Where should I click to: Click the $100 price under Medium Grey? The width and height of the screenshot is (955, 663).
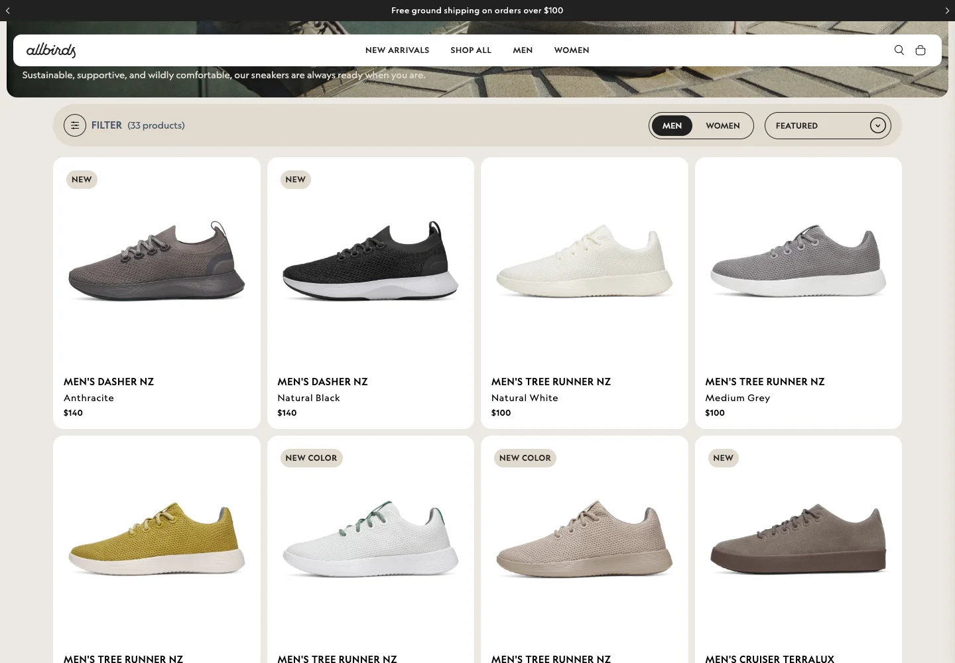tap(715, 412)
